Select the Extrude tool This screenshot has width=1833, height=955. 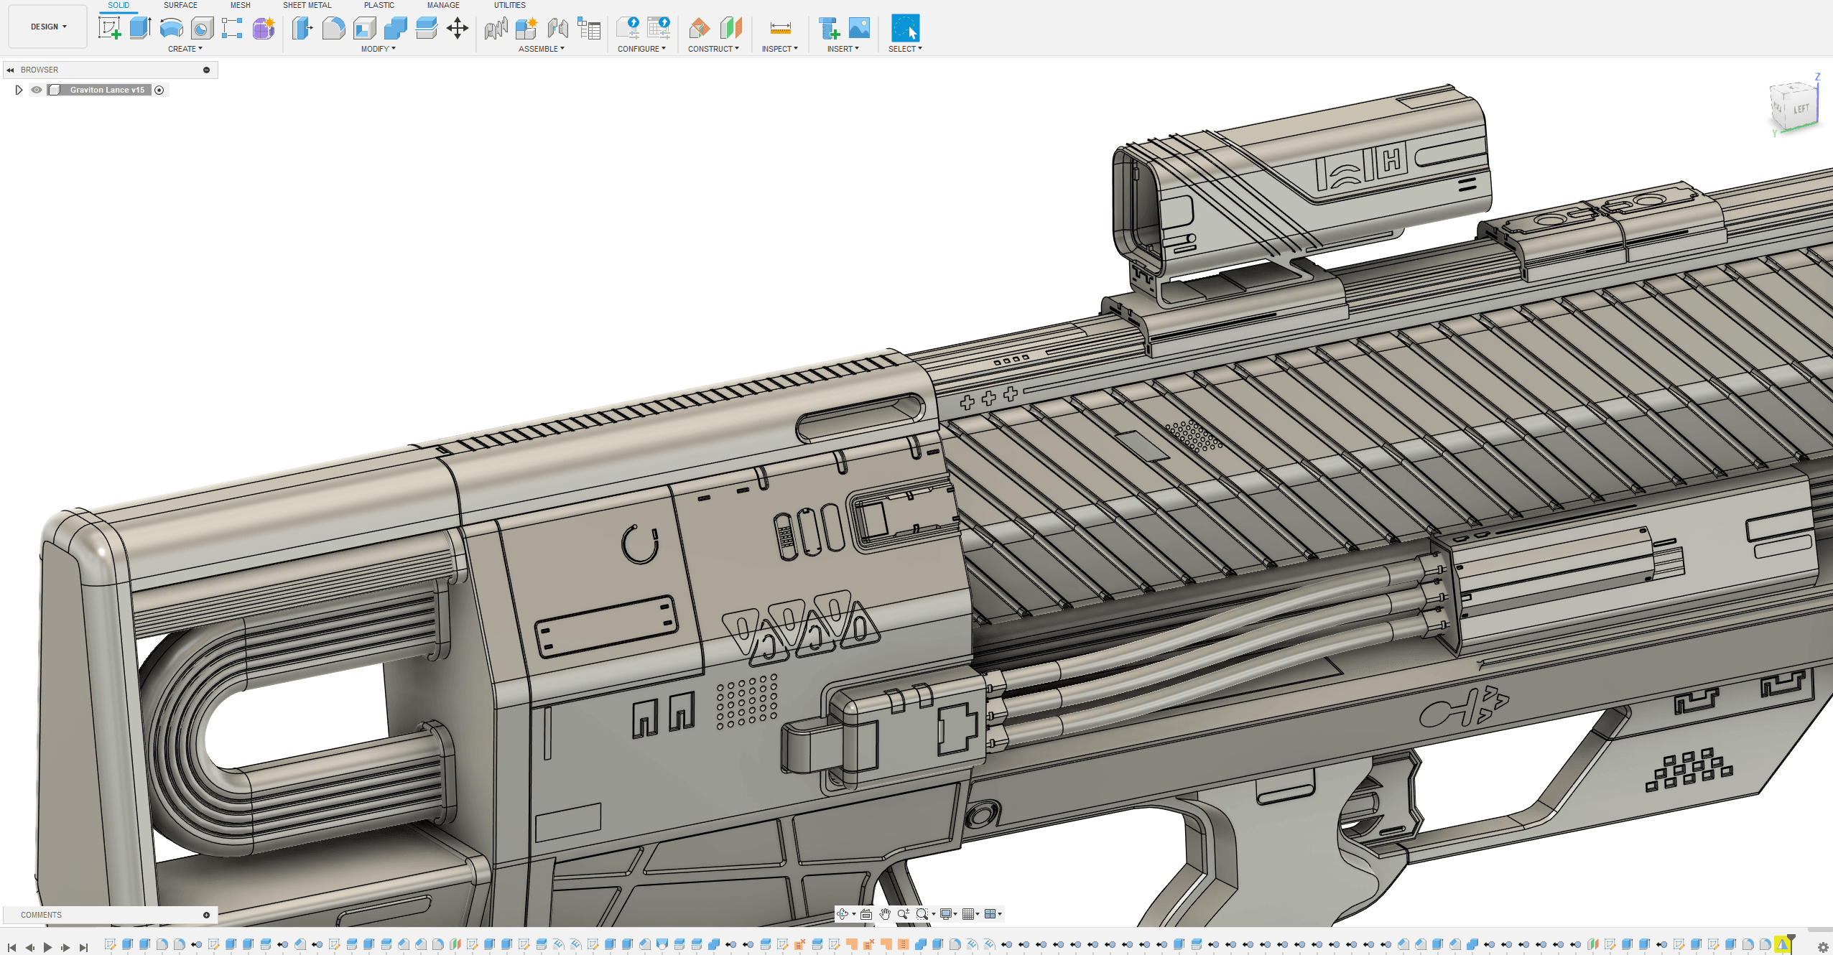point(140,29)
